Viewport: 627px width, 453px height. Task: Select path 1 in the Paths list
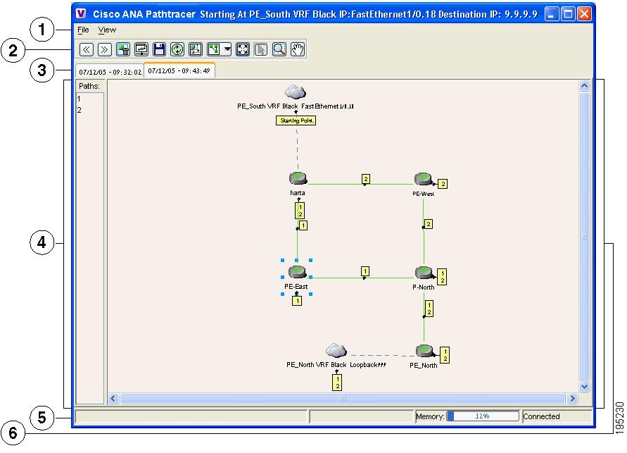(x=89, y=99)
